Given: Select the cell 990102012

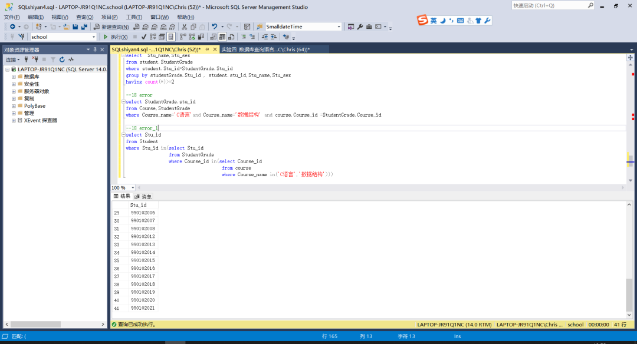Looking at the screenshot, I should pyautogui.click(x=143, y=237).
